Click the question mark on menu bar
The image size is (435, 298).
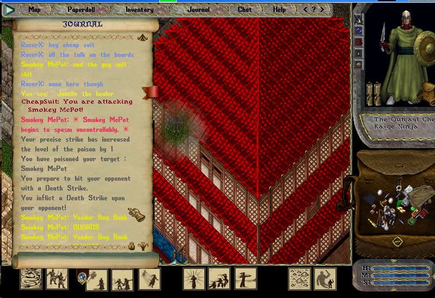click(314, 9)
